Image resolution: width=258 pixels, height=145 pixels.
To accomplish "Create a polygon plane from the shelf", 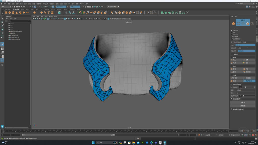I will pyautogui.click(x=24, y=13).
